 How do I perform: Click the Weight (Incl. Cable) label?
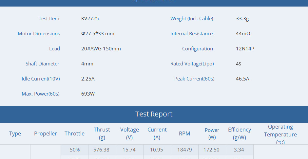coord(192,19)
